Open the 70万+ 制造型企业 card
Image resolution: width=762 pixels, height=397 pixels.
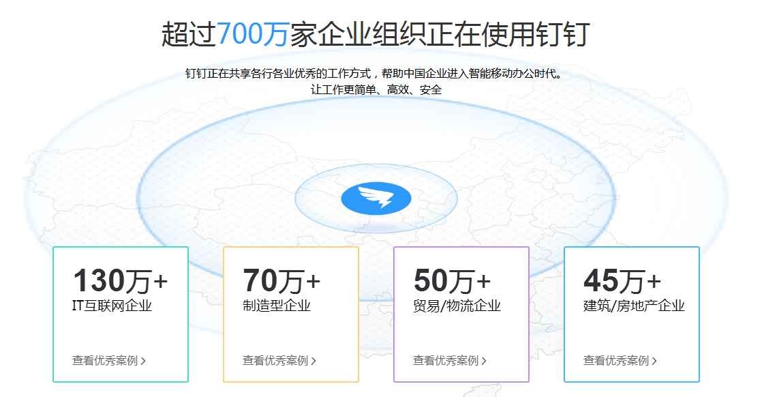click(x=291, y=314)
